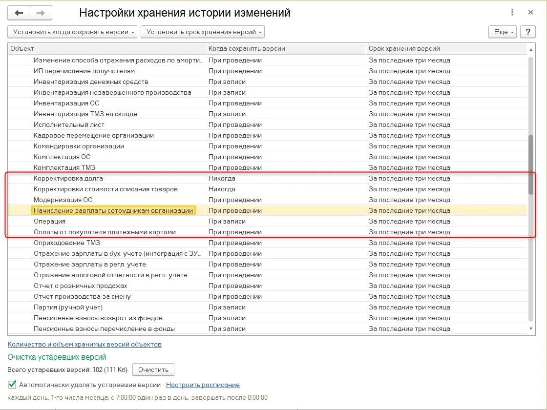Screen dimensions: 547x410
Task: Select row 'Операция'
Action: (267, 222)
